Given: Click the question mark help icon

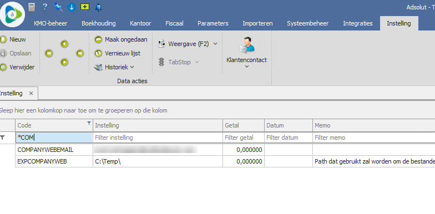Looking at the screenshot, I should 45,7.
